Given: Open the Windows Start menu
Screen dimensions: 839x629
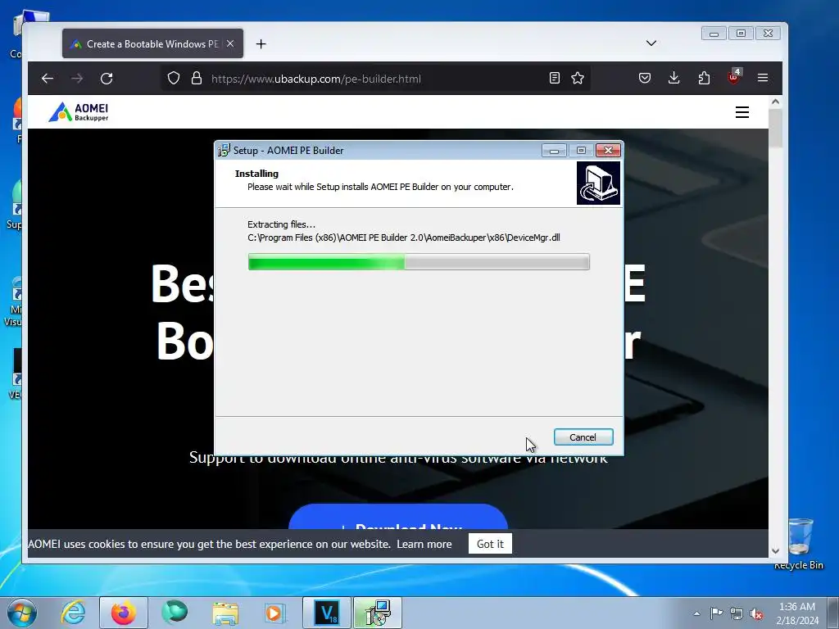Looking at the screenshot, I should coord(22,613).
